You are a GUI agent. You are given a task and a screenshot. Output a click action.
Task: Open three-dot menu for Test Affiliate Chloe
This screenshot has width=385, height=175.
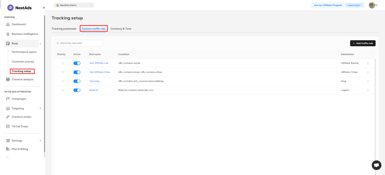pos(368,72)
